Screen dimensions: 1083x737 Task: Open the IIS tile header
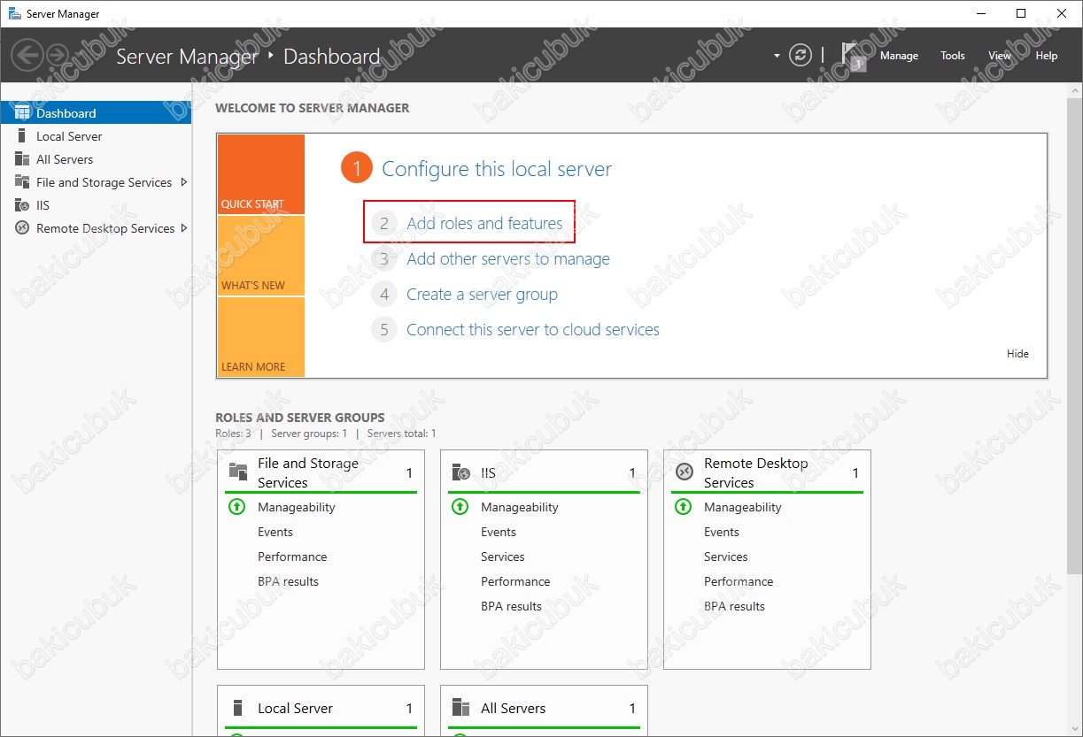tap(544, 472)
